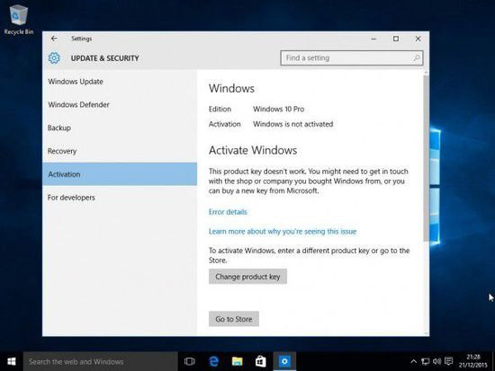Open the Action Center notifications icon
The image size is (495, 371).
448,361
